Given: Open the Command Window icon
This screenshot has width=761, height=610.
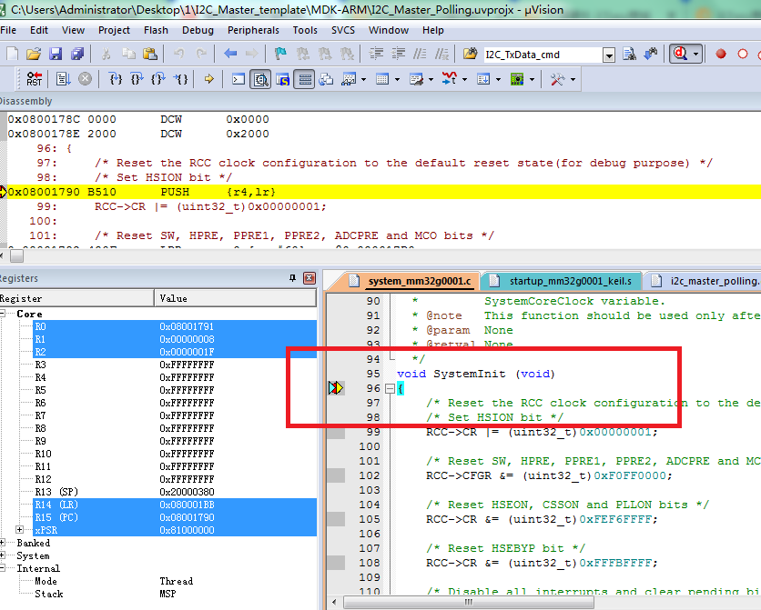Looking at the screenshot, I should point(238,79).
